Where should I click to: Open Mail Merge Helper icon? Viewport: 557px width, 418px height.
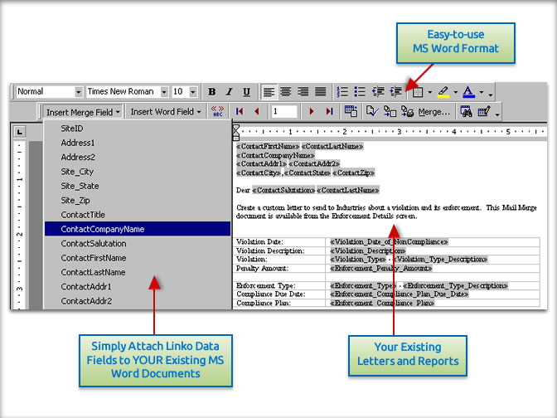[x=351, y=111]
